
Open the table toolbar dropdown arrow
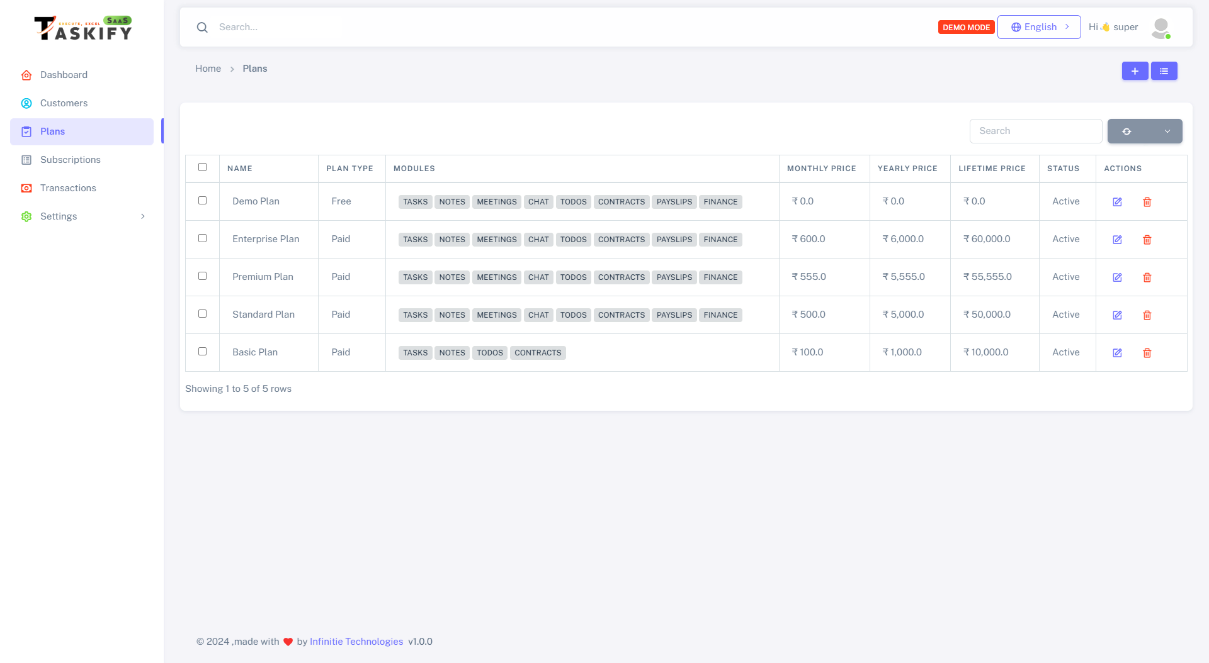point(1167,131)
